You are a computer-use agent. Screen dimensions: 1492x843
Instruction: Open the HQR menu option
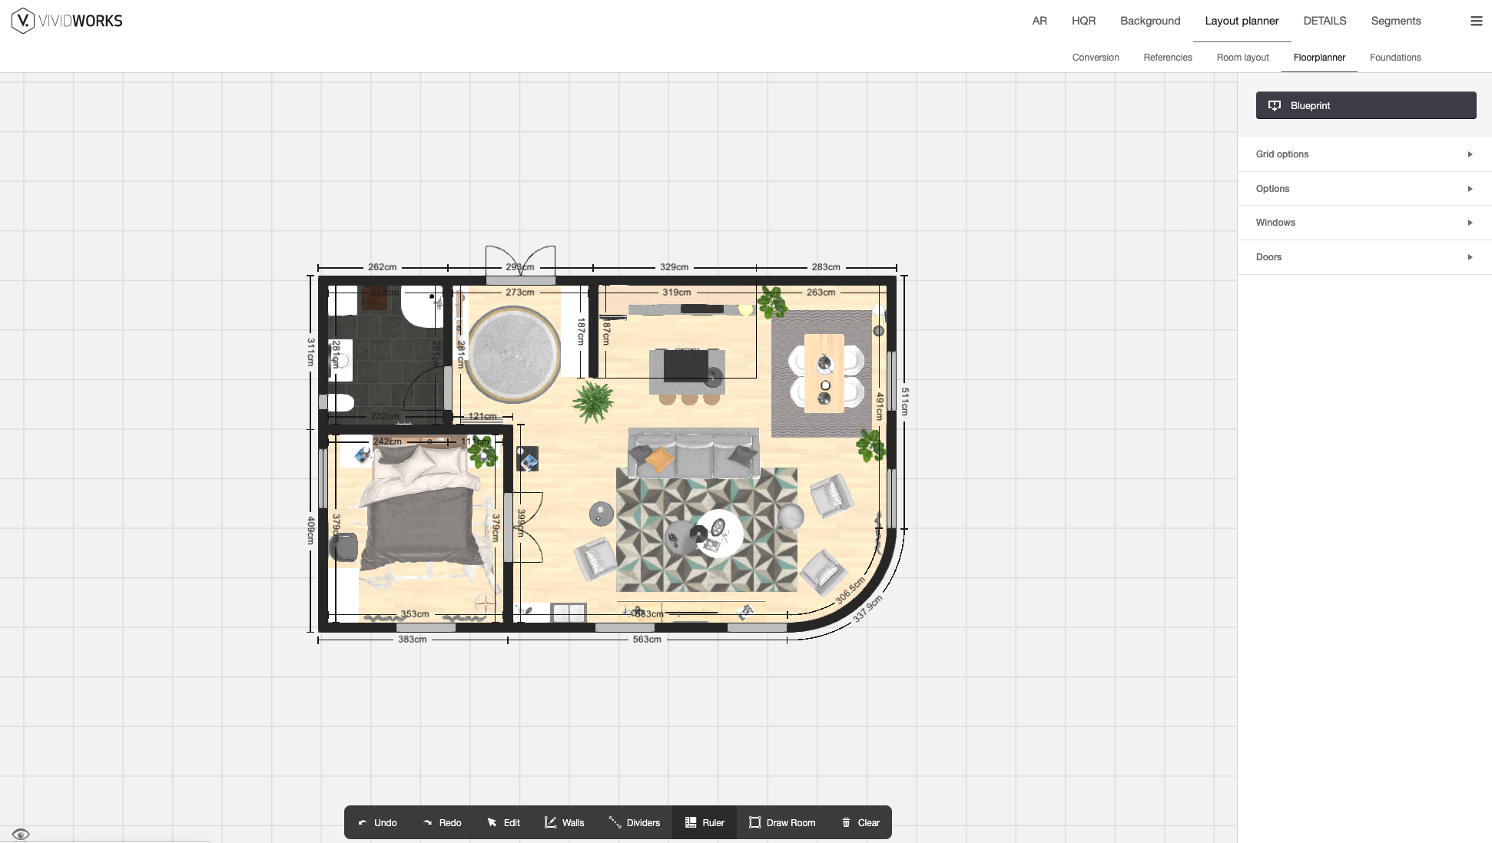1083,21
